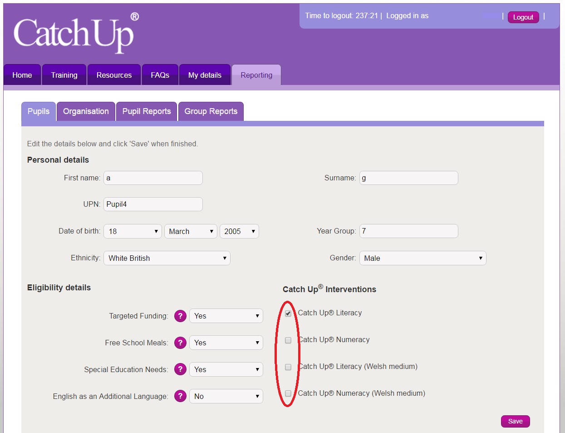This screenshot has height=433, width=565.
Task: Open the Training menu tab
Action: coord(64,75)
